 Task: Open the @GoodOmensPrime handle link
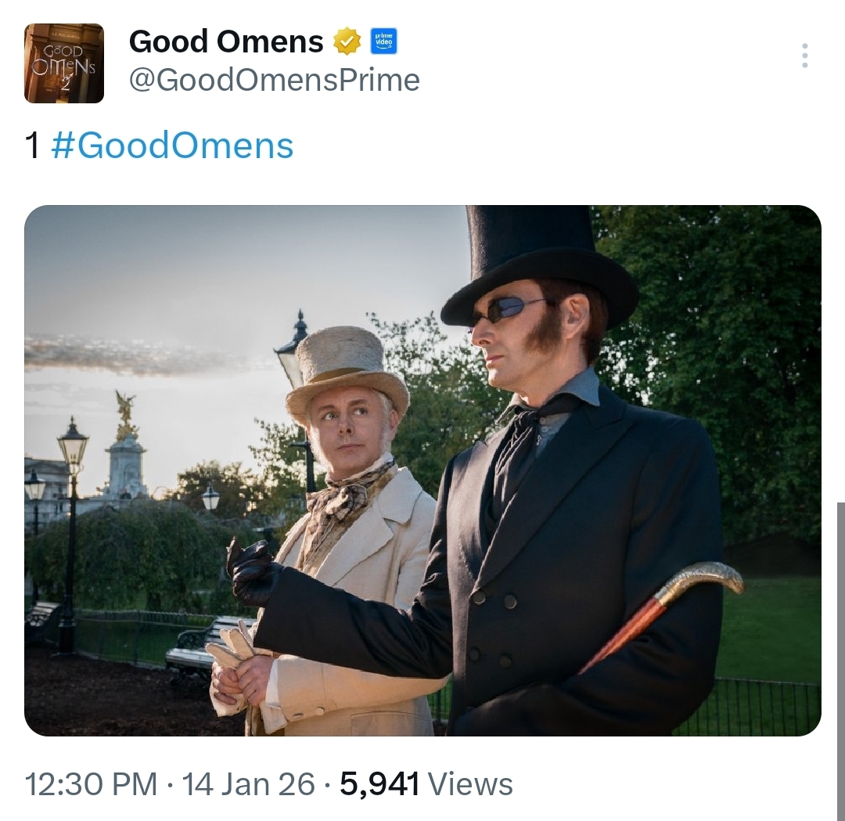[274, 80]
